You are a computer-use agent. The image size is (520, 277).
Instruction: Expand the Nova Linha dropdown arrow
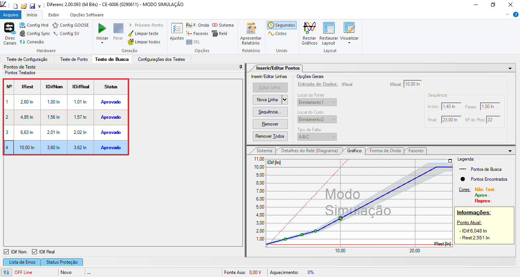pos(284,100)
